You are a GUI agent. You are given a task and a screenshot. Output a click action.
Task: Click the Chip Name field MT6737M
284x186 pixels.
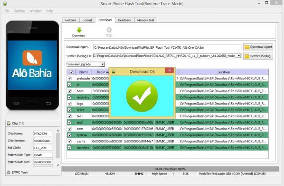pos(43,133)
